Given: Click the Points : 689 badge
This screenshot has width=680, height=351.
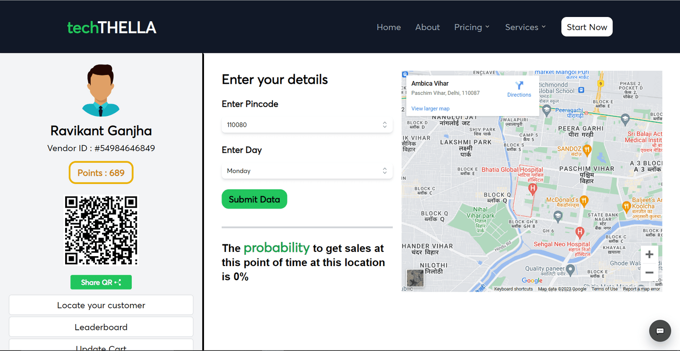Looking at the screenshot, I should pyautogui.click(x=101, y=173).
